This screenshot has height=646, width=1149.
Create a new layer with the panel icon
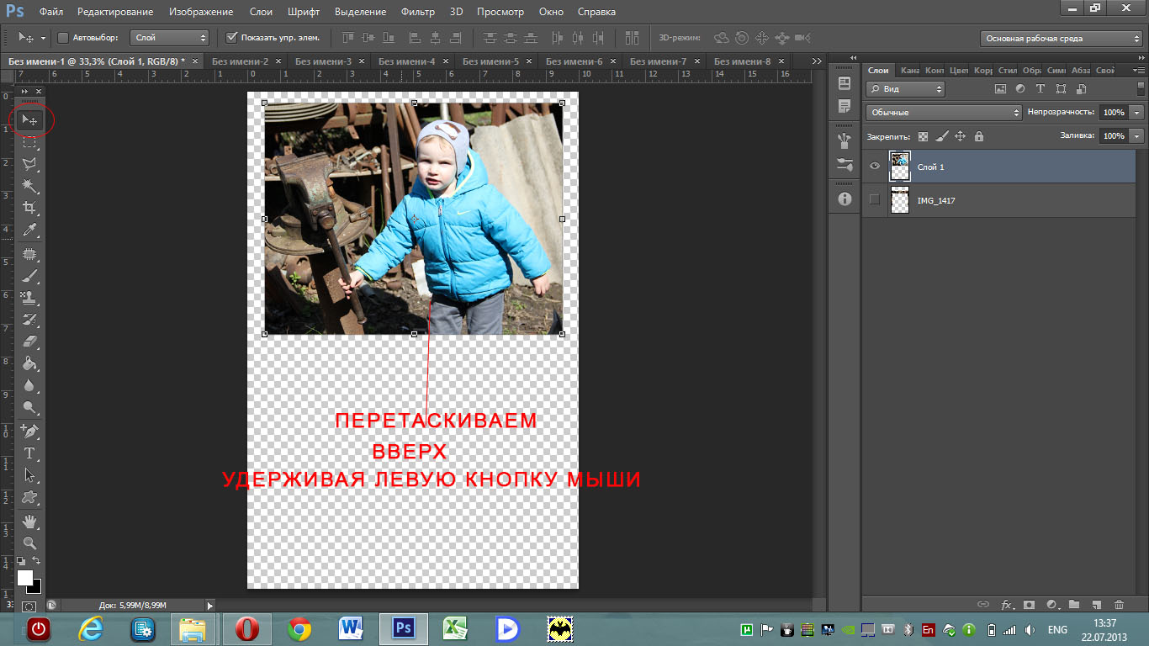coord(1096,604)
